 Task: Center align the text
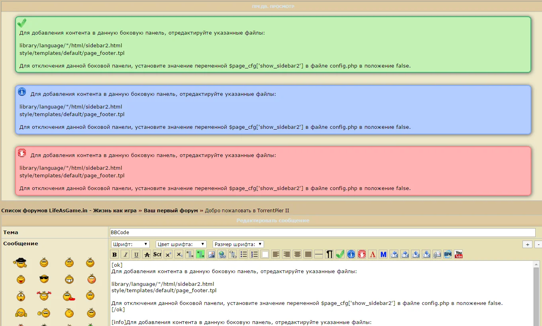pyautogui.click(x=297, y=254)
